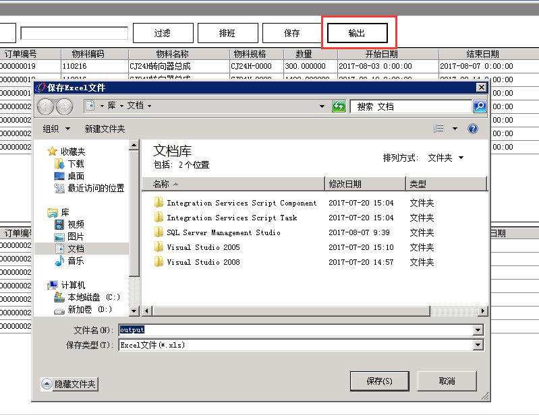Select the 下载 folder in favorites
The height and width of the screenshot is (415, 539).
tap(76, 164)
